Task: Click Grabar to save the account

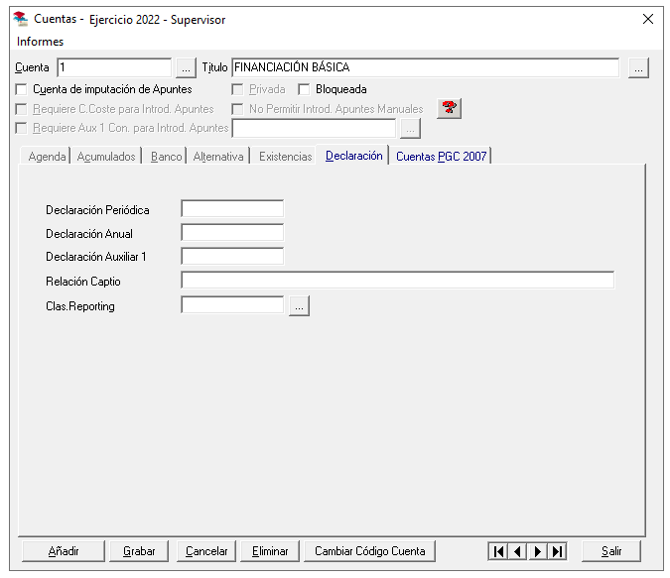Action: coord(139,551)
